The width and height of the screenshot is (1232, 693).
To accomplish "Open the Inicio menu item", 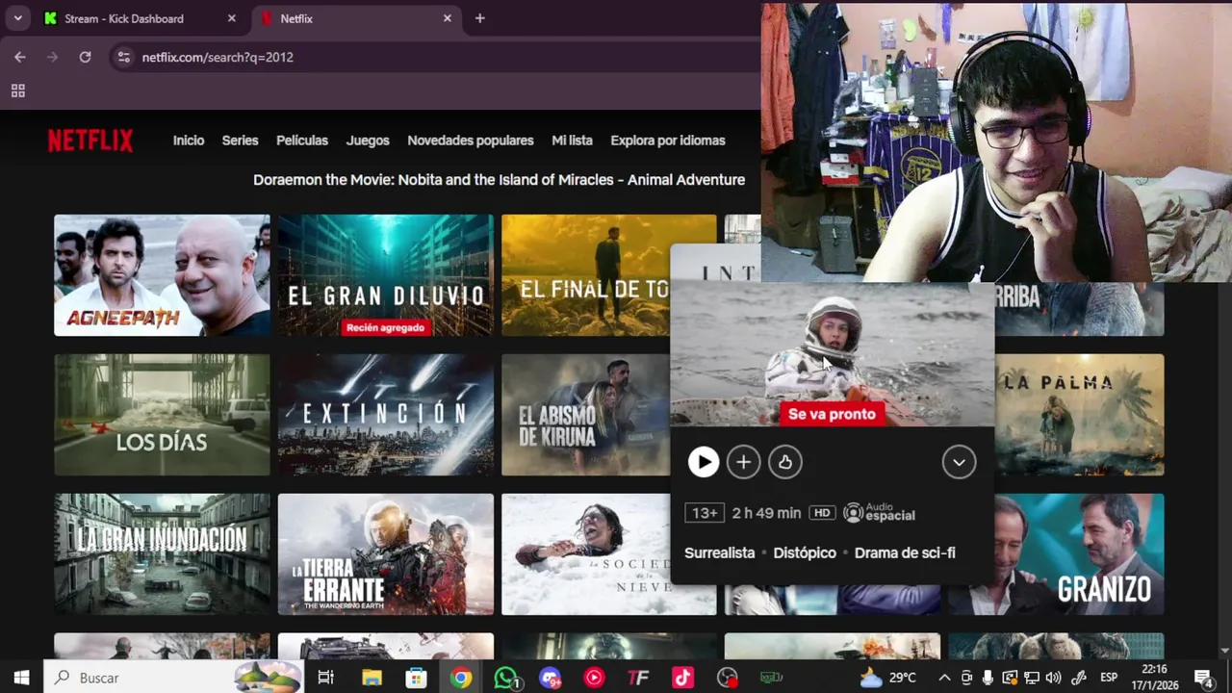I will pyautogui.click(x=189, y=141).
